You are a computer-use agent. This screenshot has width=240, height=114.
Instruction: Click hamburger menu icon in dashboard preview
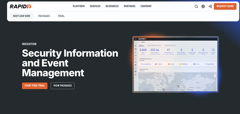click(x=136, y=39)
